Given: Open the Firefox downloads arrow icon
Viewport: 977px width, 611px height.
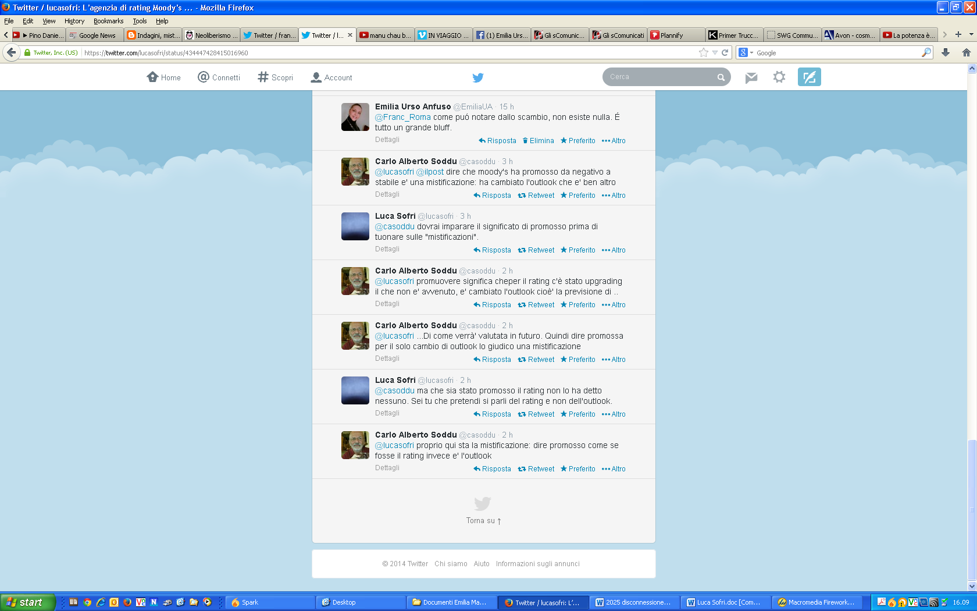Looking at the screenshot, I should coord(946,52).
